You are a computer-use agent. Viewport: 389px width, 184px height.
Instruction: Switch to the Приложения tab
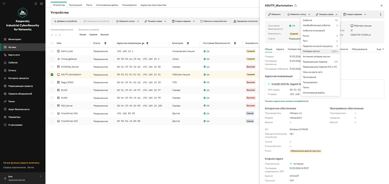(75, 5)
